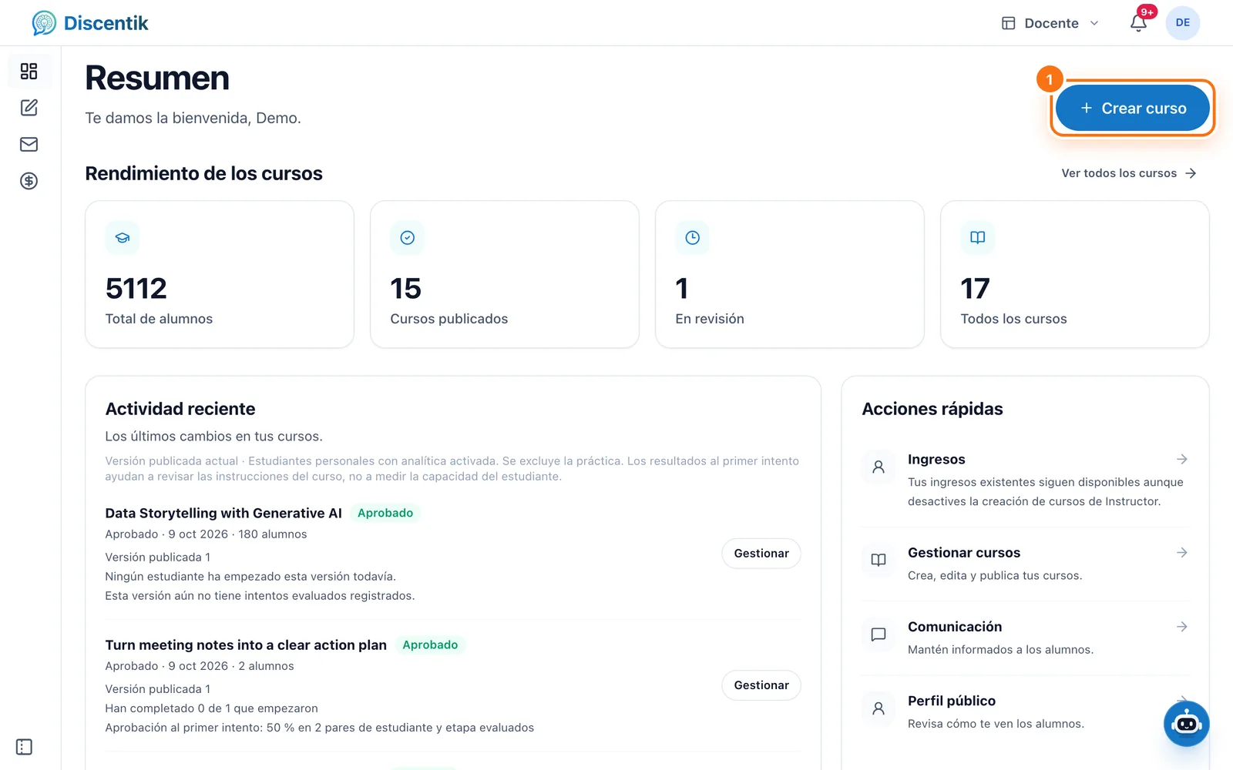Open Comunicación quick action

[1025, 638]
